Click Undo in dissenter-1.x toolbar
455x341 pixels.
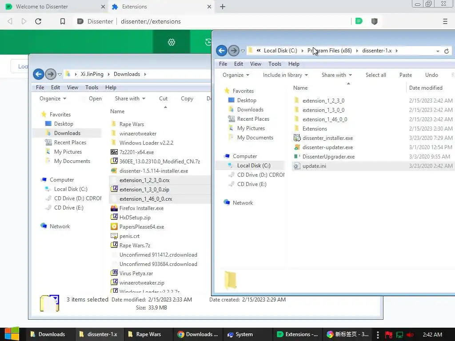point(431,75)
